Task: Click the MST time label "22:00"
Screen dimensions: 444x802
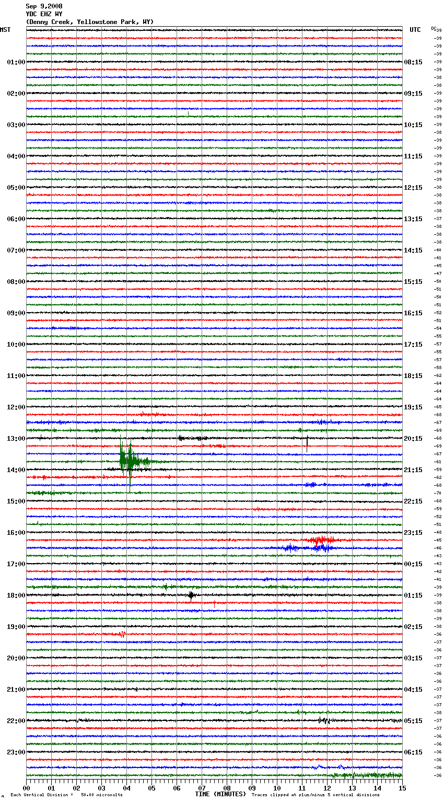Action: click(x=16, y=721)
